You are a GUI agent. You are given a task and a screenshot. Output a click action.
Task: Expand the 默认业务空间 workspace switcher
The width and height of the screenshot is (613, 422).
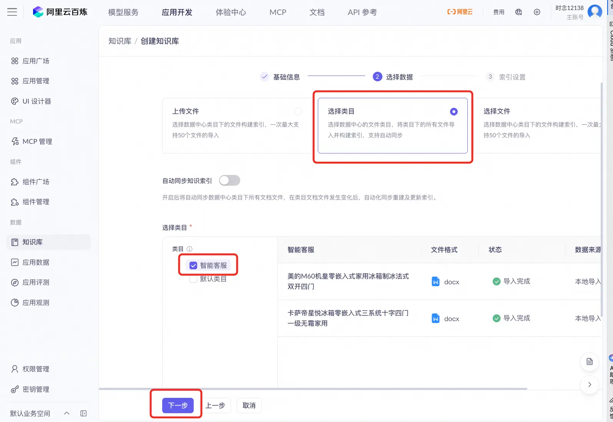coord(66,414)
